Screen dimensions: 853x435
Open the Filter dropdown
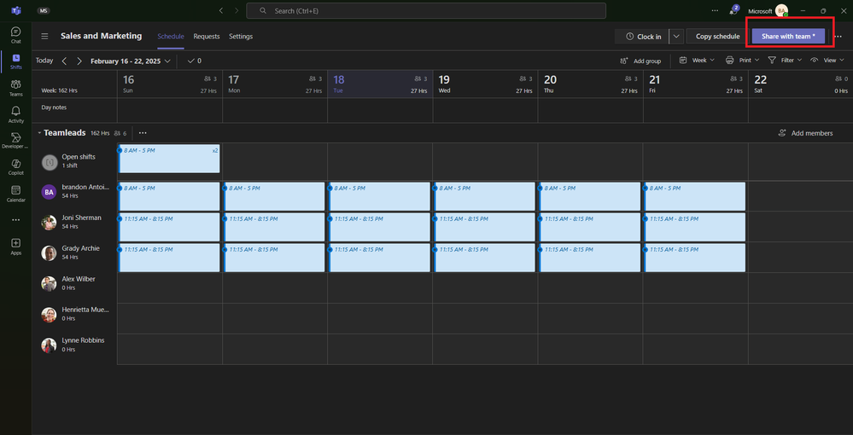(786, 61)
